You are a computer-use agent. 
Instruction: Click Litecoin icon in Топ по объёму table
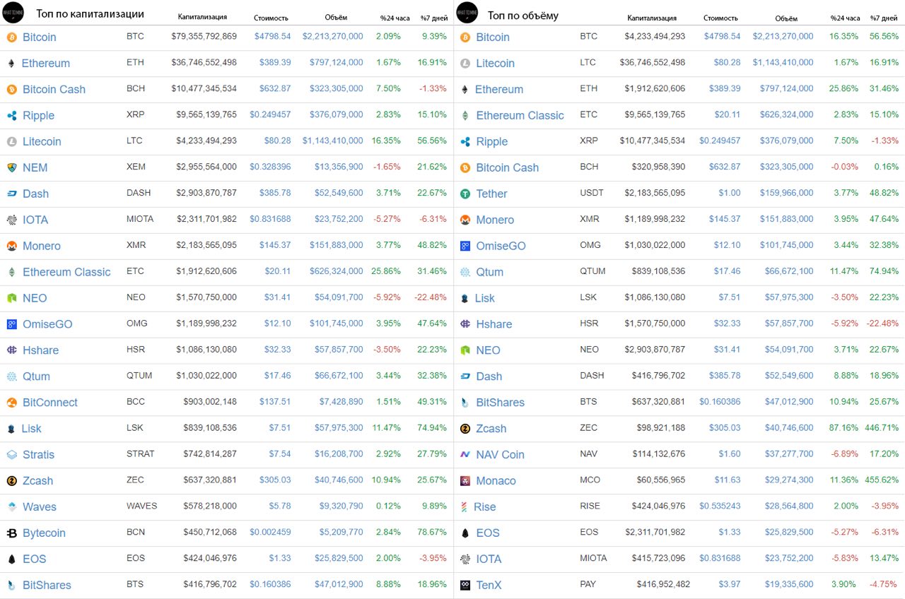(x=465, y=64)
